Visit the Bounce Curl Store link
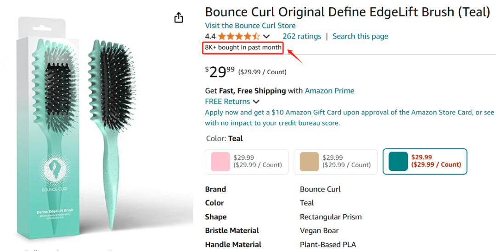The image size is (496, 251). (250, 26)
